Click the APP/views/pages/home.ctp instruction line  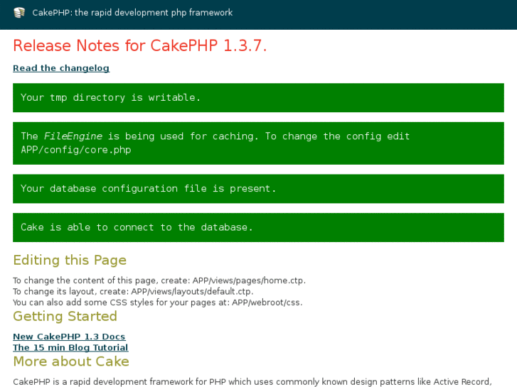(159, 280)
